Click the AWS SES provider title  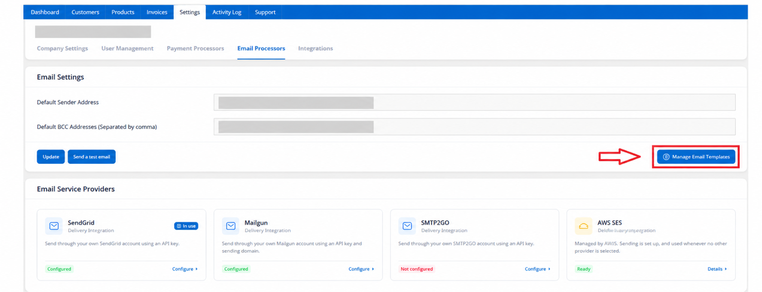610,223
